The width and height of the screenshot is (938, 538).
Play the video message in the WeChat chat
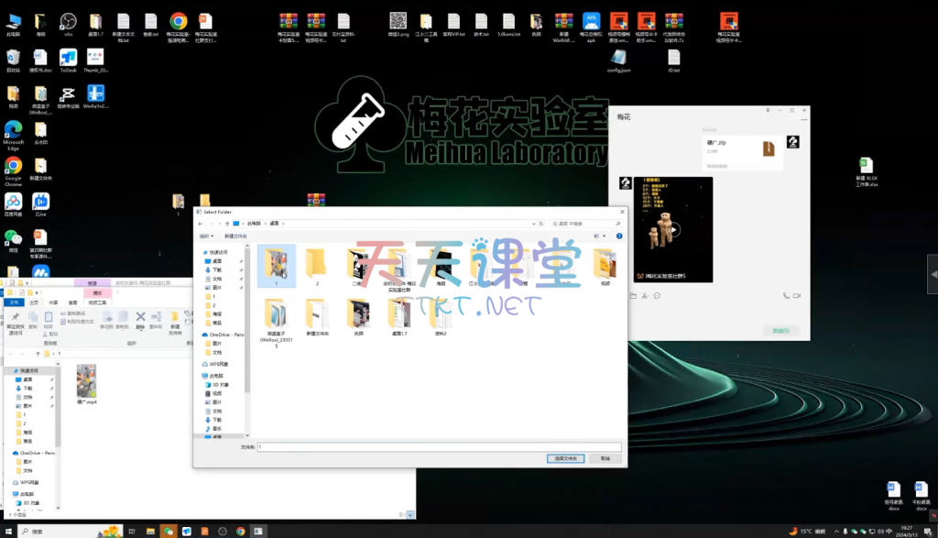(673, 228)
